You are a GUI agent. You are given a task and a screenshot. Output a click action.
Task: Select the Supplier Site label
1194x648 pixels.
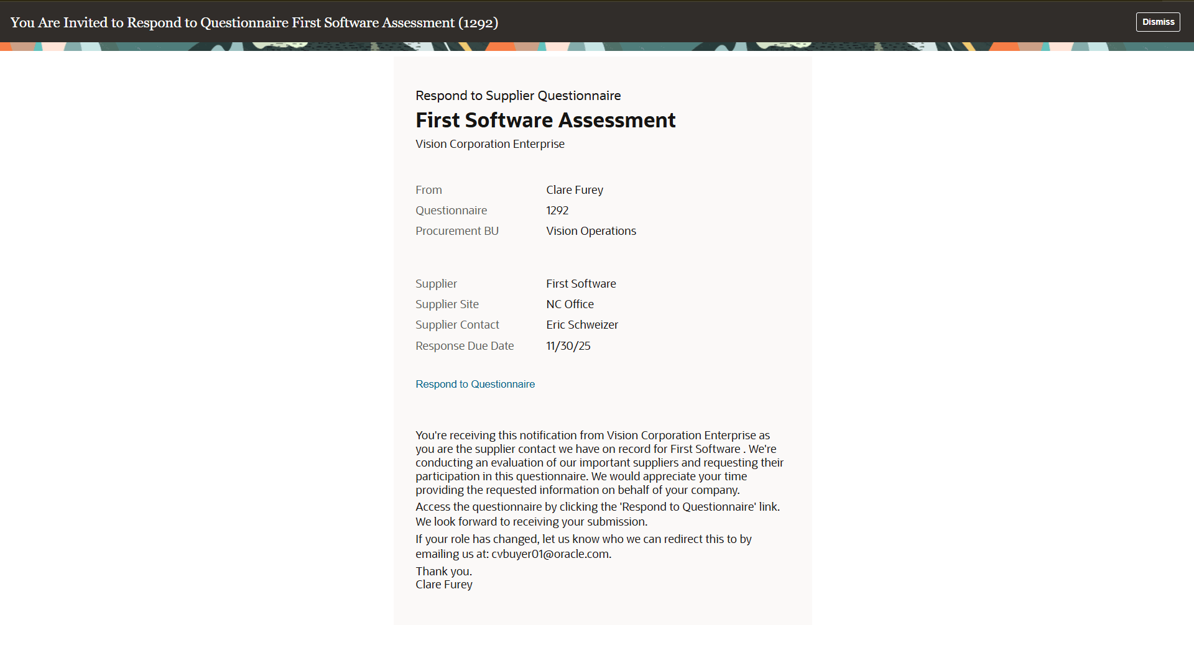pyautogui.click(x=447, y=304)
